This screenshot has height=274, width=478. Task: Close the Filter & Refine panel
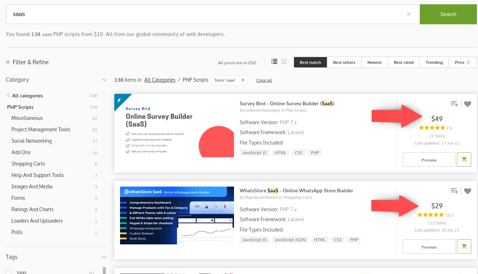tap(8, 62)
